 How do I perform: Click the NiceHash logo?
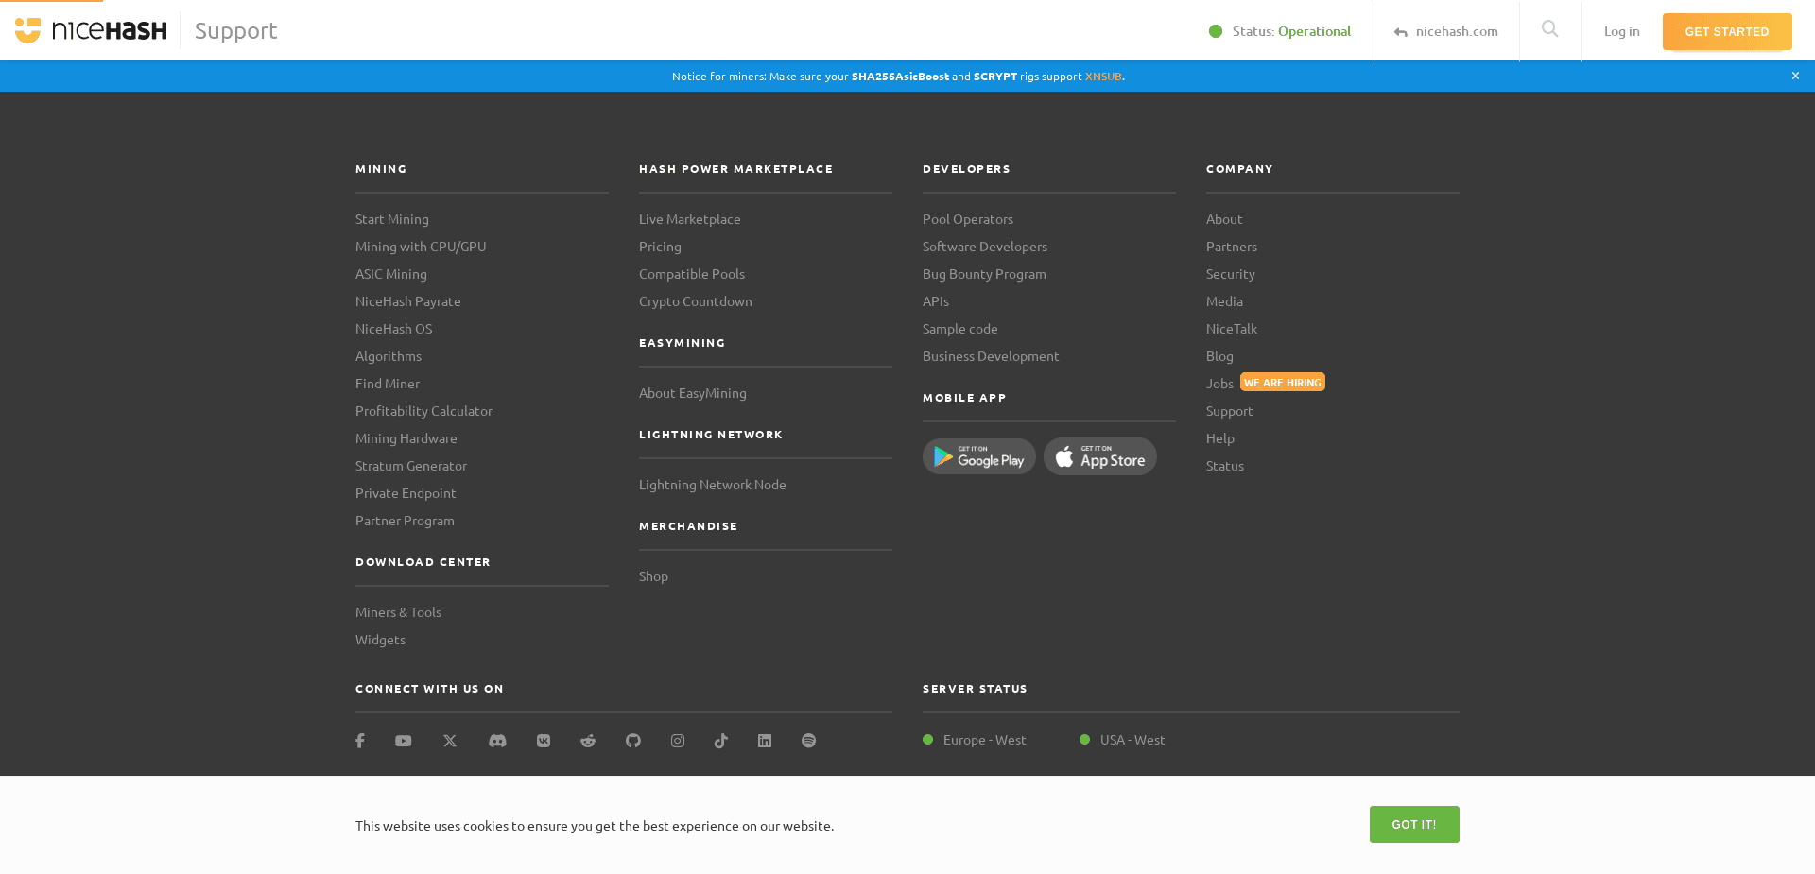tap(91, 30)
